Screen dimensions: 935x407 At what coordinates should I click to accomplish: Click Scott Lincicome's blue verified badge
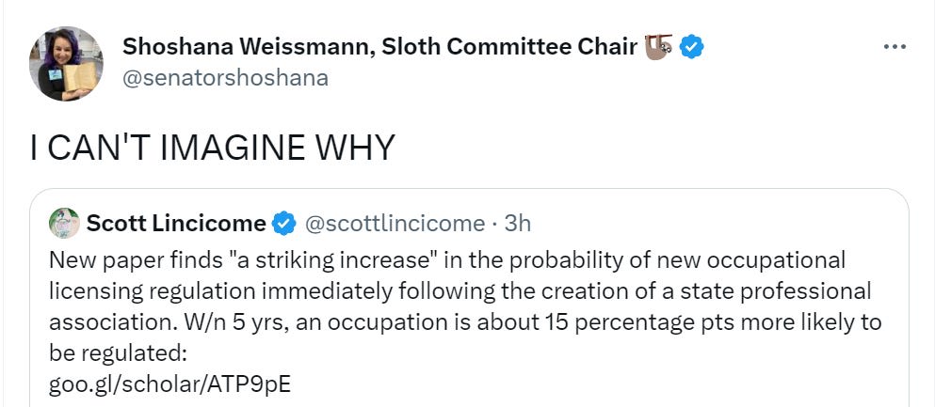coord(283,224)
